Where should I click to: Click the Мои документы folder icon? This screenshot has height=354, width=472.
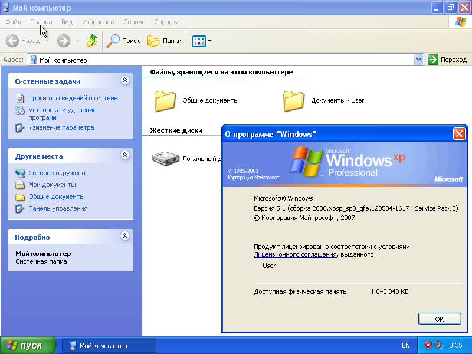[x=20, y=185]
